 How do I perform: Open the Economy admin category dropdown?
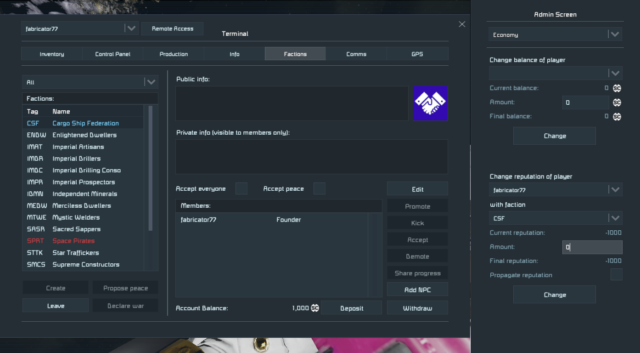[615, 34]
